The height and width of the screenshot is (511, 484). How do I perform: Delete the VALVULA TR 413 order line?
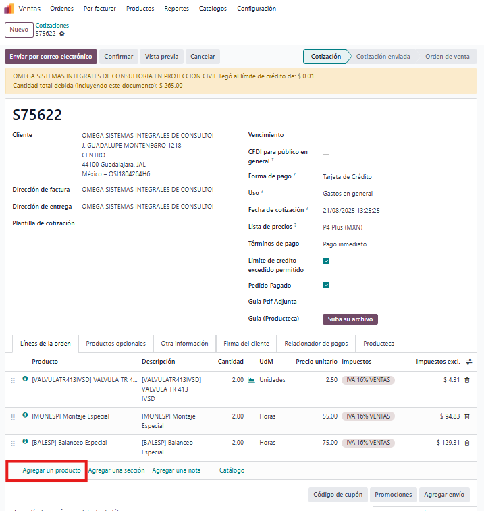[x=466, y=380]
